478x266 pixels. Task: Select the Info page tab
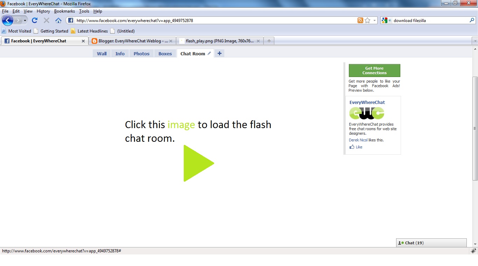pos(120,54)
